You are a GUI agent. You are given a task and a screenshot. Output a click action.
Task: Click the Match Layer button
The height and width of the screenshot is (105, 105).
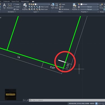[x=43, y=9]
